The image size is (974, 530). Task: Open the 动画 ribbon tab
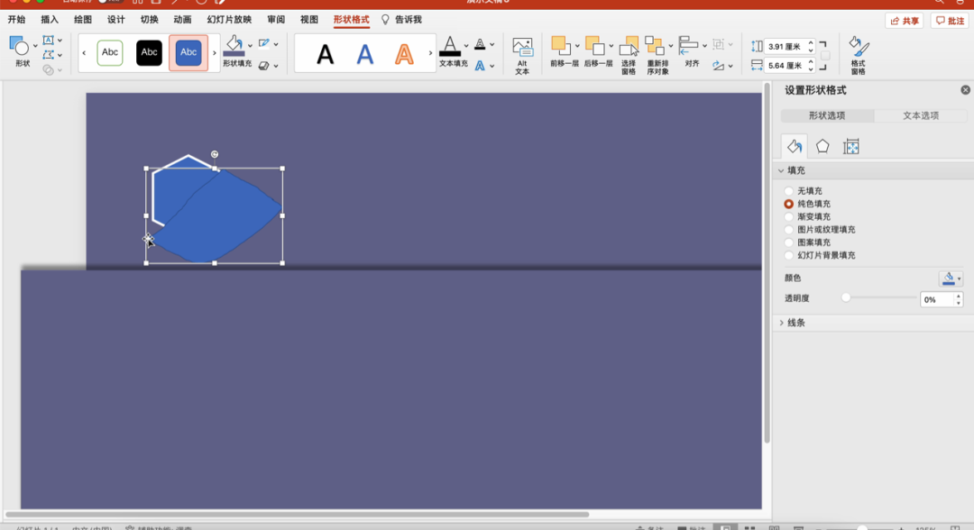pos(182,20)
